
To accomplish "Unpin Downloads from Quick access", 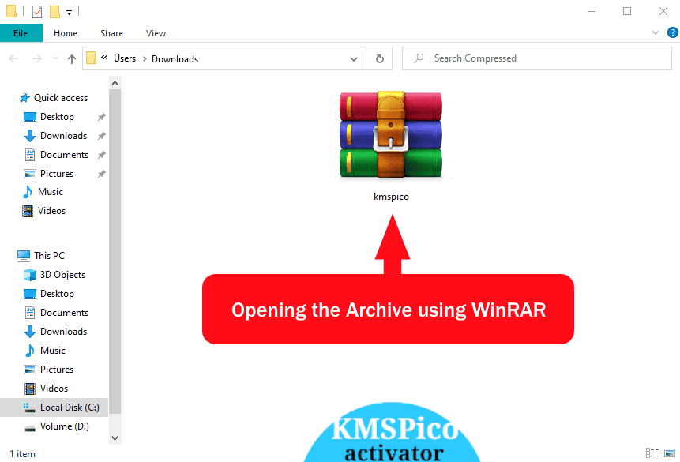I will pos(101,136).
